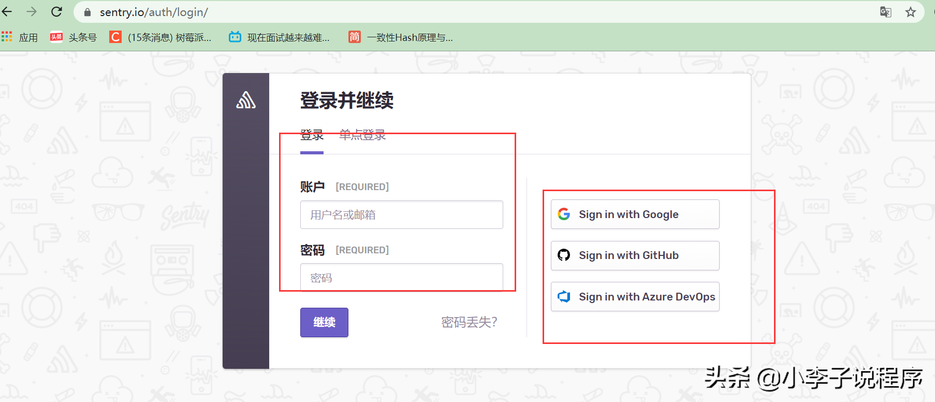Focus the 用户名或邮箱 account field
The width and height of the screenshot is (935, 402).
click(x=402, y=215)
